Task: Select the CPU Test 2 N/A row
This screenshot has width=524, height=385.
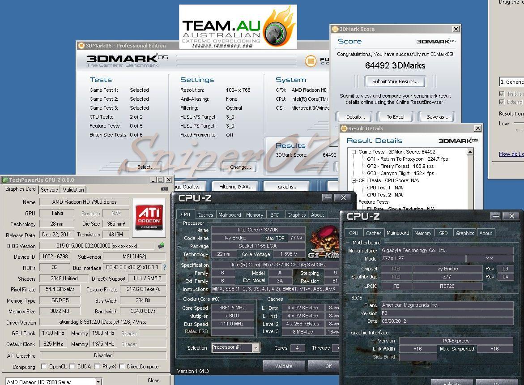Action: click(385, 194)
